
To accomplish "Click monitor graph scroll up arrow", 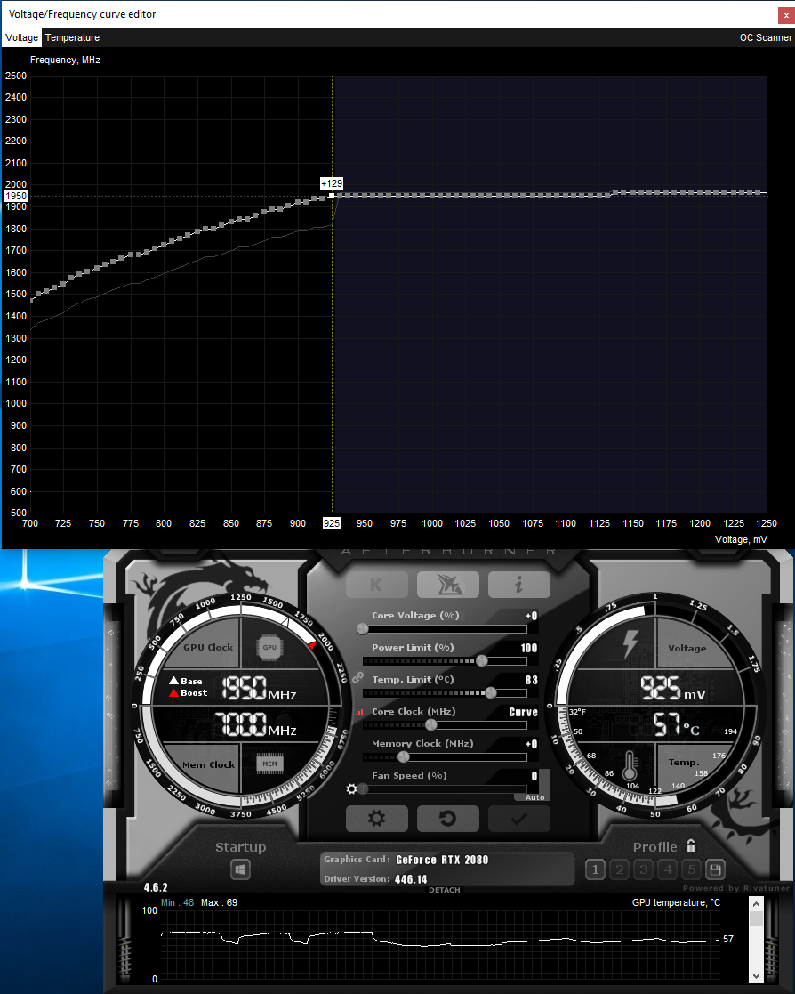I will click(757, 904).
